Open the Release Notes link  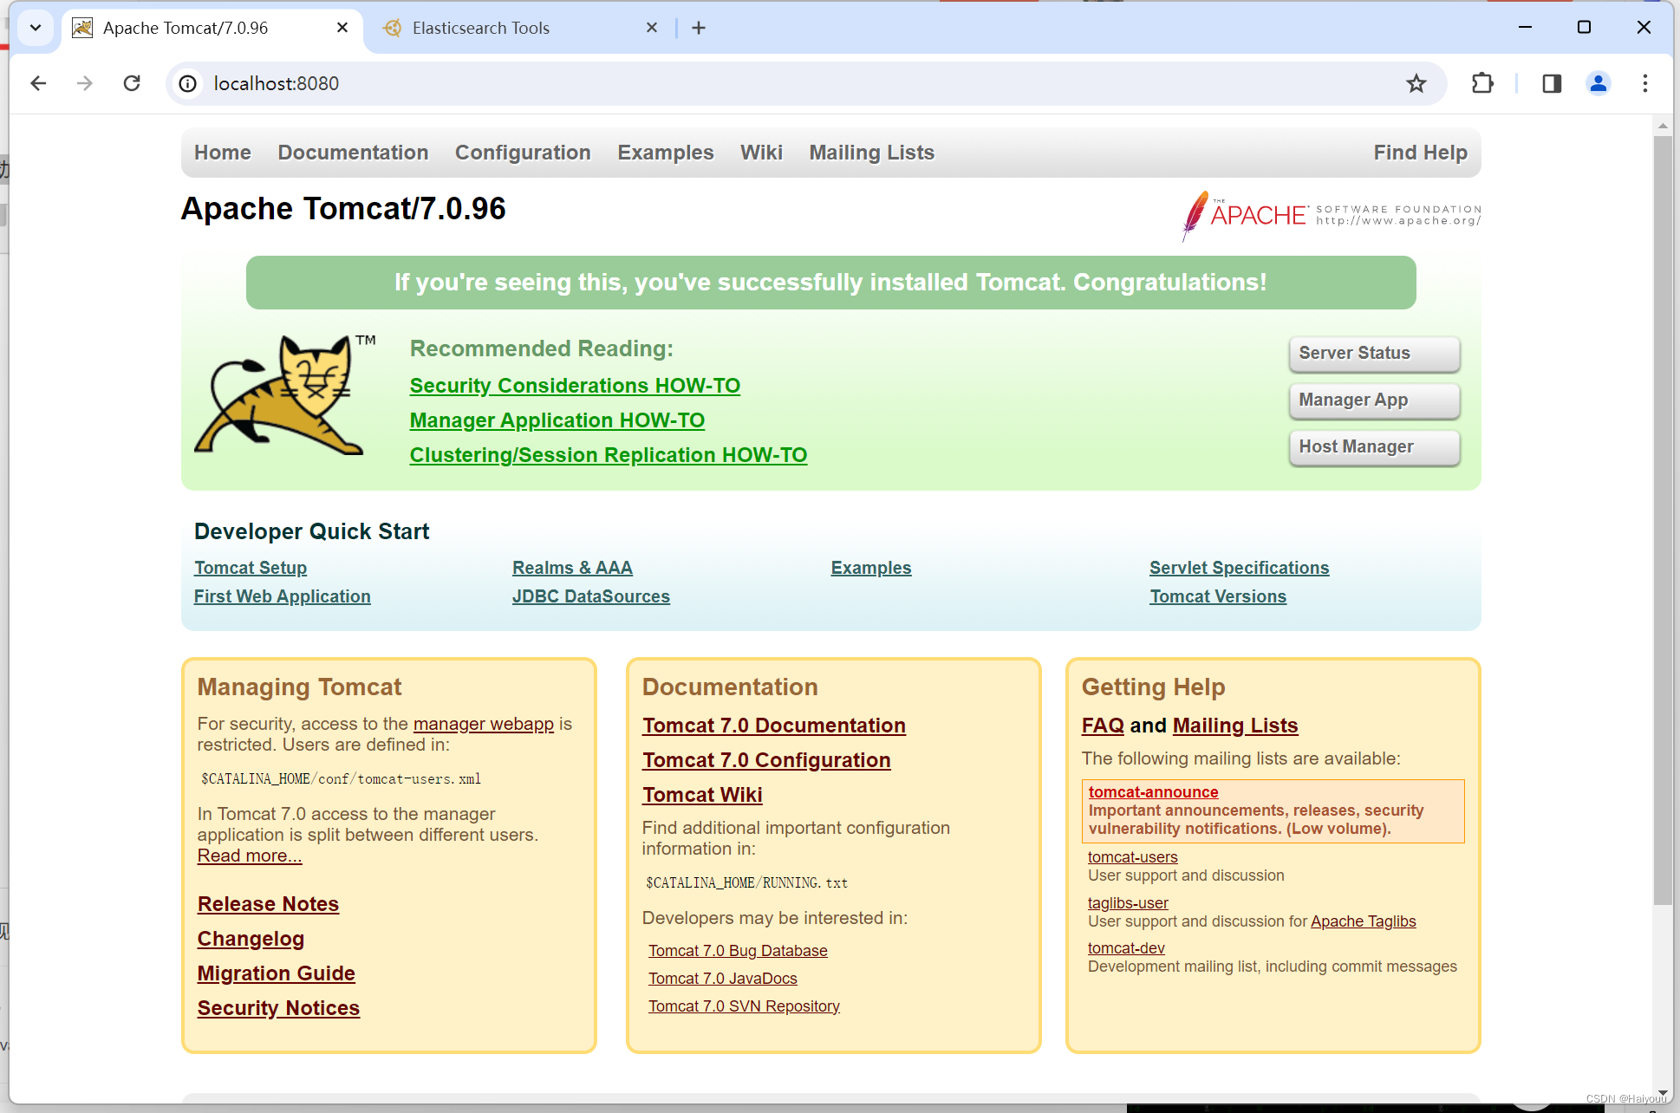[x=268, y=904]
